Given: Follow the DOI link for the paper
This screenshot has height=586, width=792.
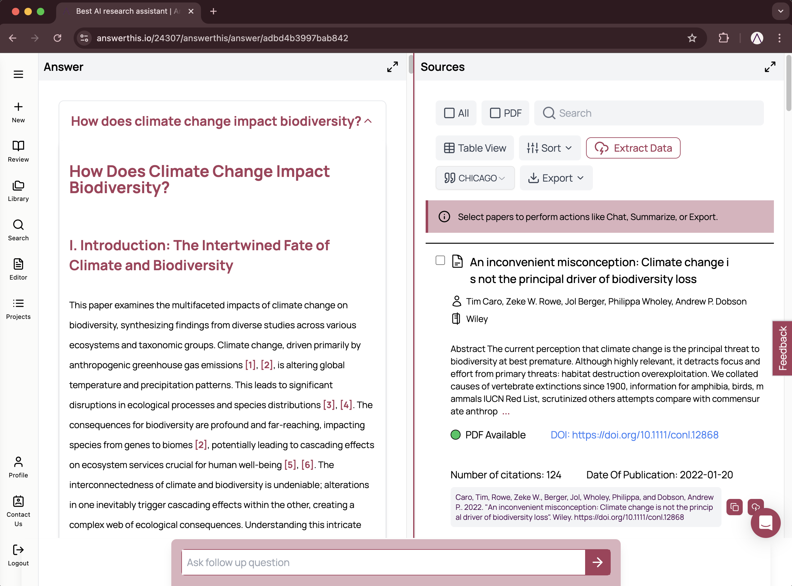Looking at the screenshot, I should click(634, 435).
